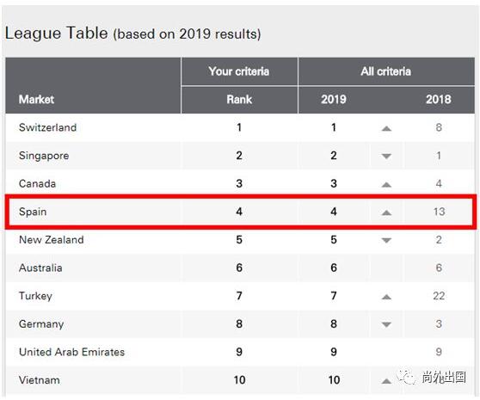Click the down arrow in Germany row
This screenshot has height=400, width=480.
click(x=386, y=324)
